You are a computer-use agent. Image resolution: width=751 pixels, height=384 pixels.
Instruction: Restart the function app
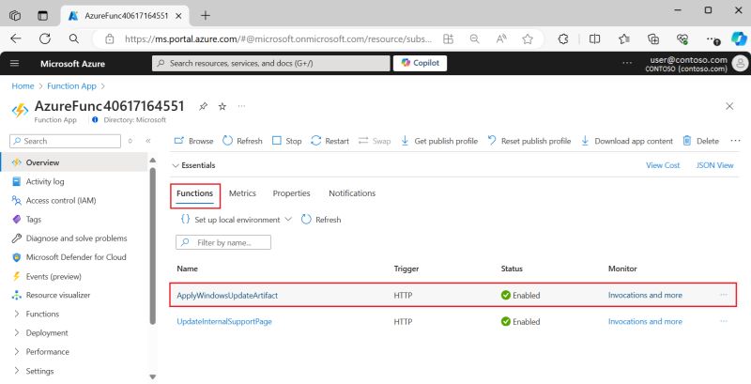(330, 141)
